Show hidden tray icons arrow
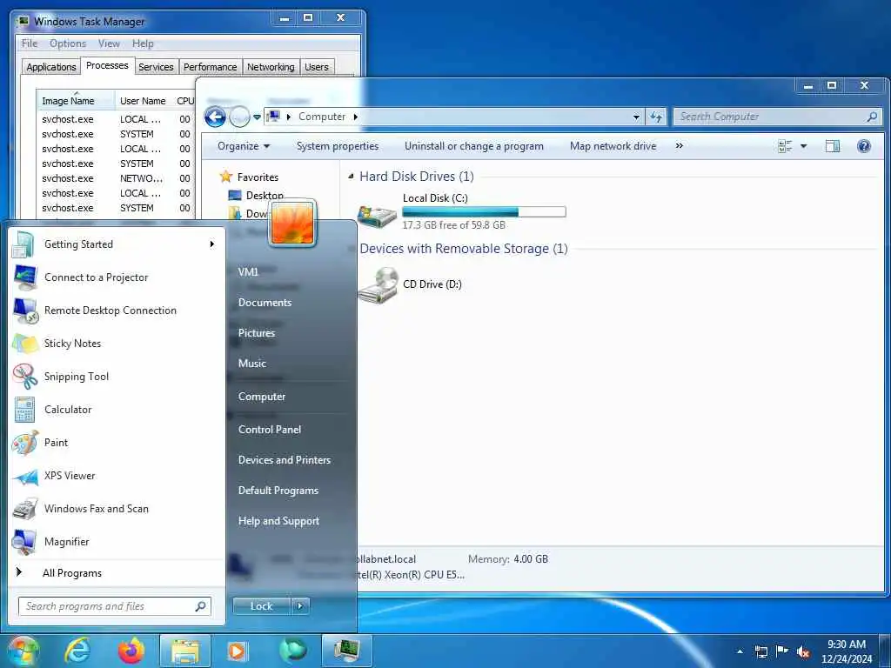Viewport: 891px width, 668px height. tap(740, 651)
